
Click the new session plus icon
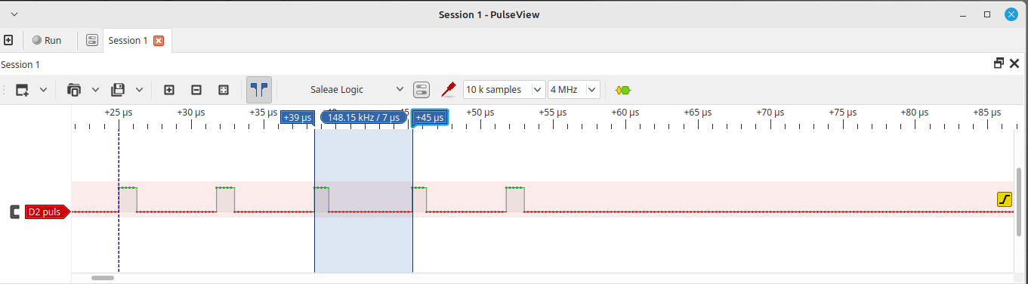(8, 40)
